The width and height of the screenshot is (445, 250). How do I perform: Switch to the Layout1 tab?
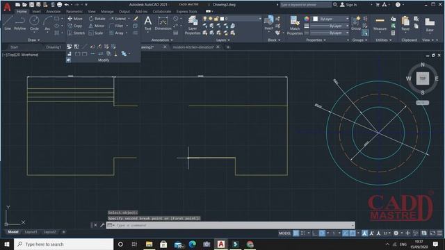click(31, 232)
